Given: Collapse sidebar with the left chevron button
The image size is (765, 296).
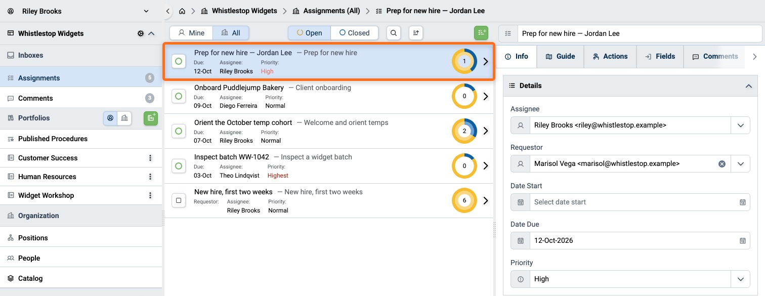Looking at the screenshot, I should tap(168, 11).
